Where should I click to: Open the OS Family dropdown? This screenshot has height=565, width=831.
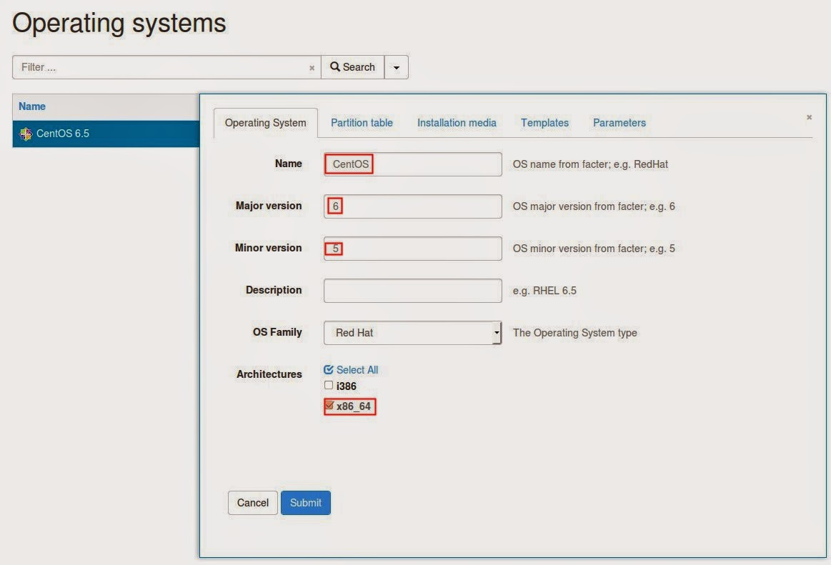tap(412, 333)
